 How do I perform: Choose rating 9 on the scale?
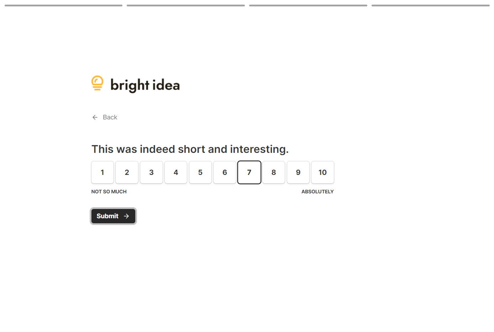(298, 172)
